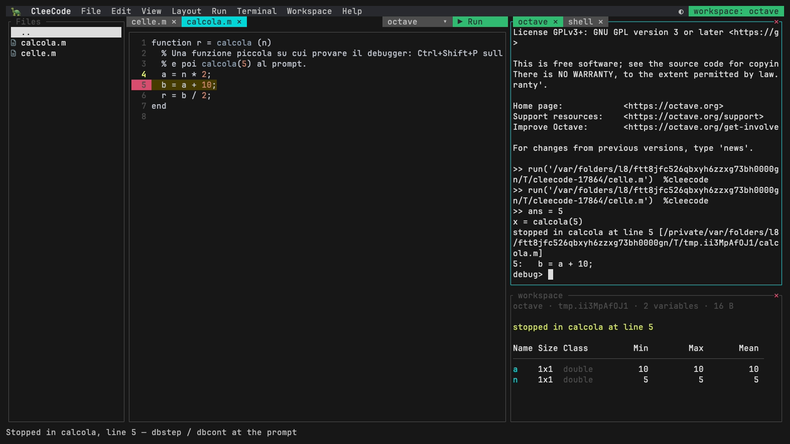
Task: Open the Run menu
Action: [219, 11]
